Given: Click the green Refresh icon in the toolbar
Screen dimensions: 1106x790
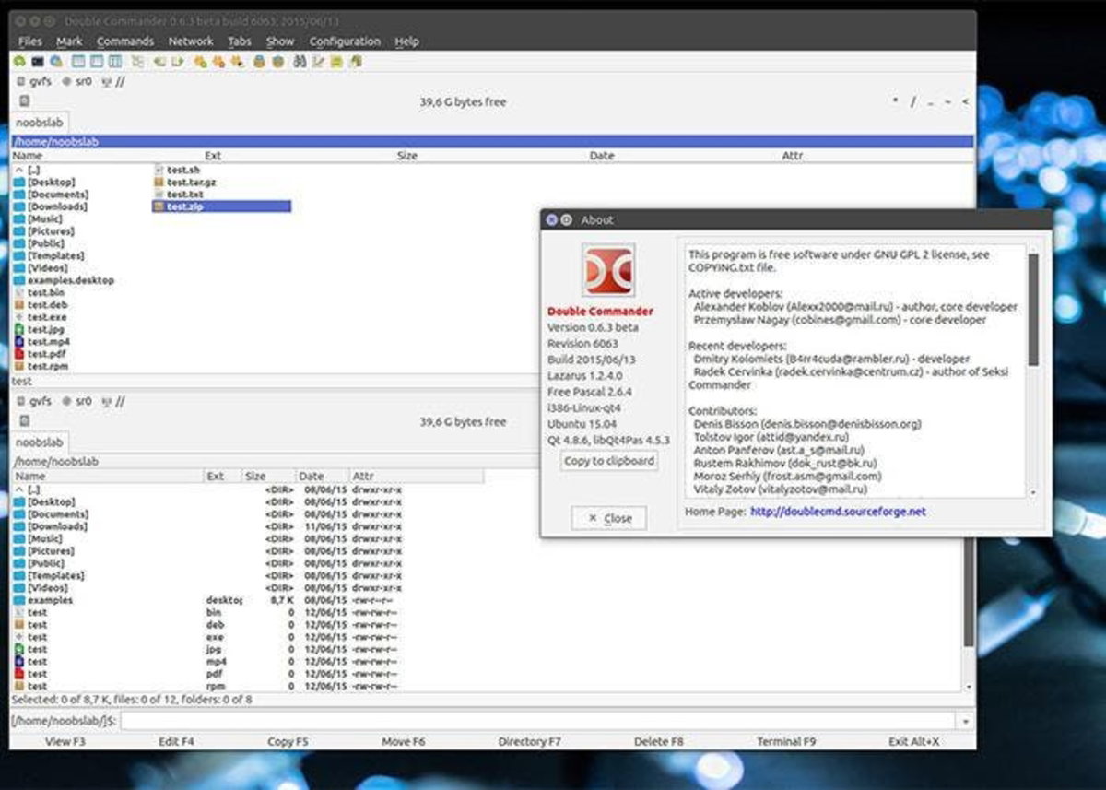Looking at the screenshot, I should [18, 61].
